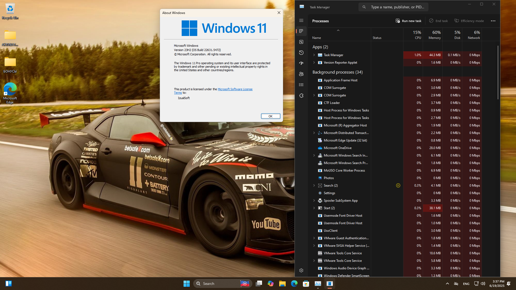This screenshot has height=290, width=516.
Task: Select the UsoClient process row
Action: coord(395,230)
